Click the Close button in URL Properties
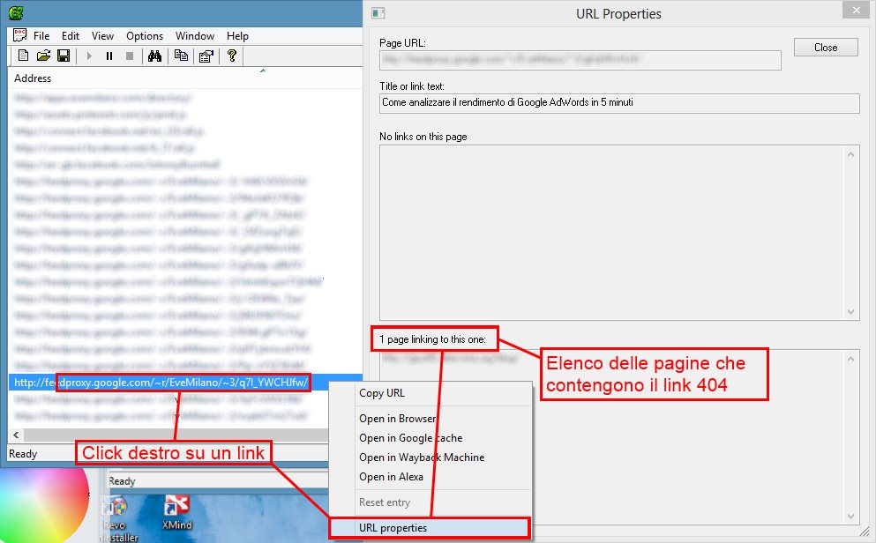This screenshot has width=876, height=543. point(826,48)
